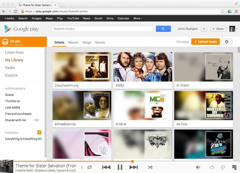Pause the currently playing song
This screenshot has height=173, width=240.
[120, 167]
